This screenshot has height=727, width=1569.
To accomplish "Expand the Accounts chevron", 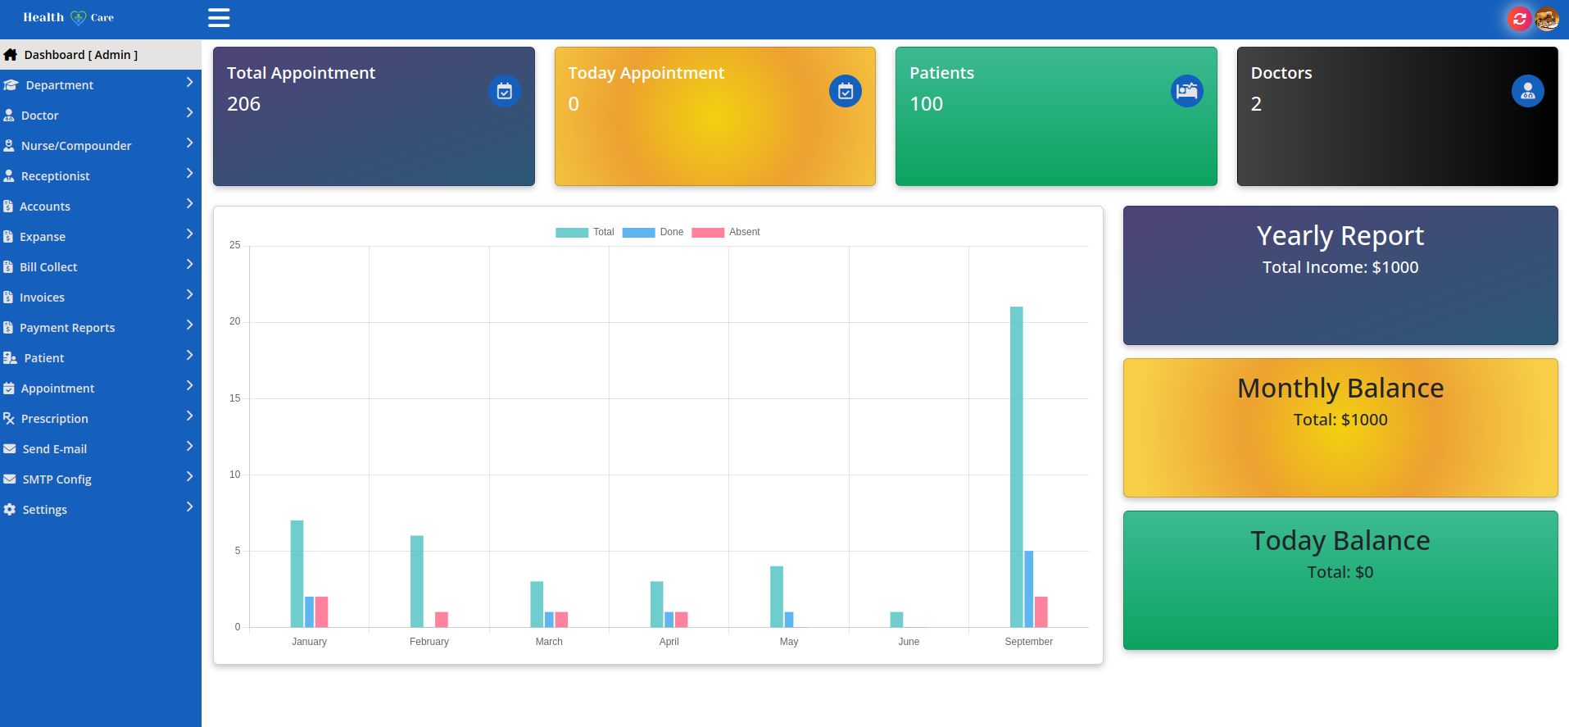I will coord(189,203).
